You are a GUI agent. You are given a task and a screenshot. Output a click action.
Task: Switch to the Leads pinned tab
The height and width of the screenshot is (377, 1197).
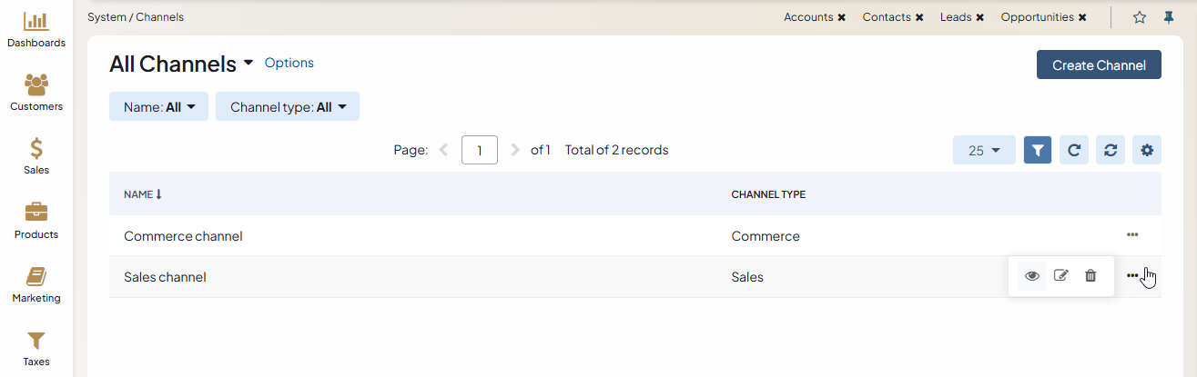[x=956, y=17]
